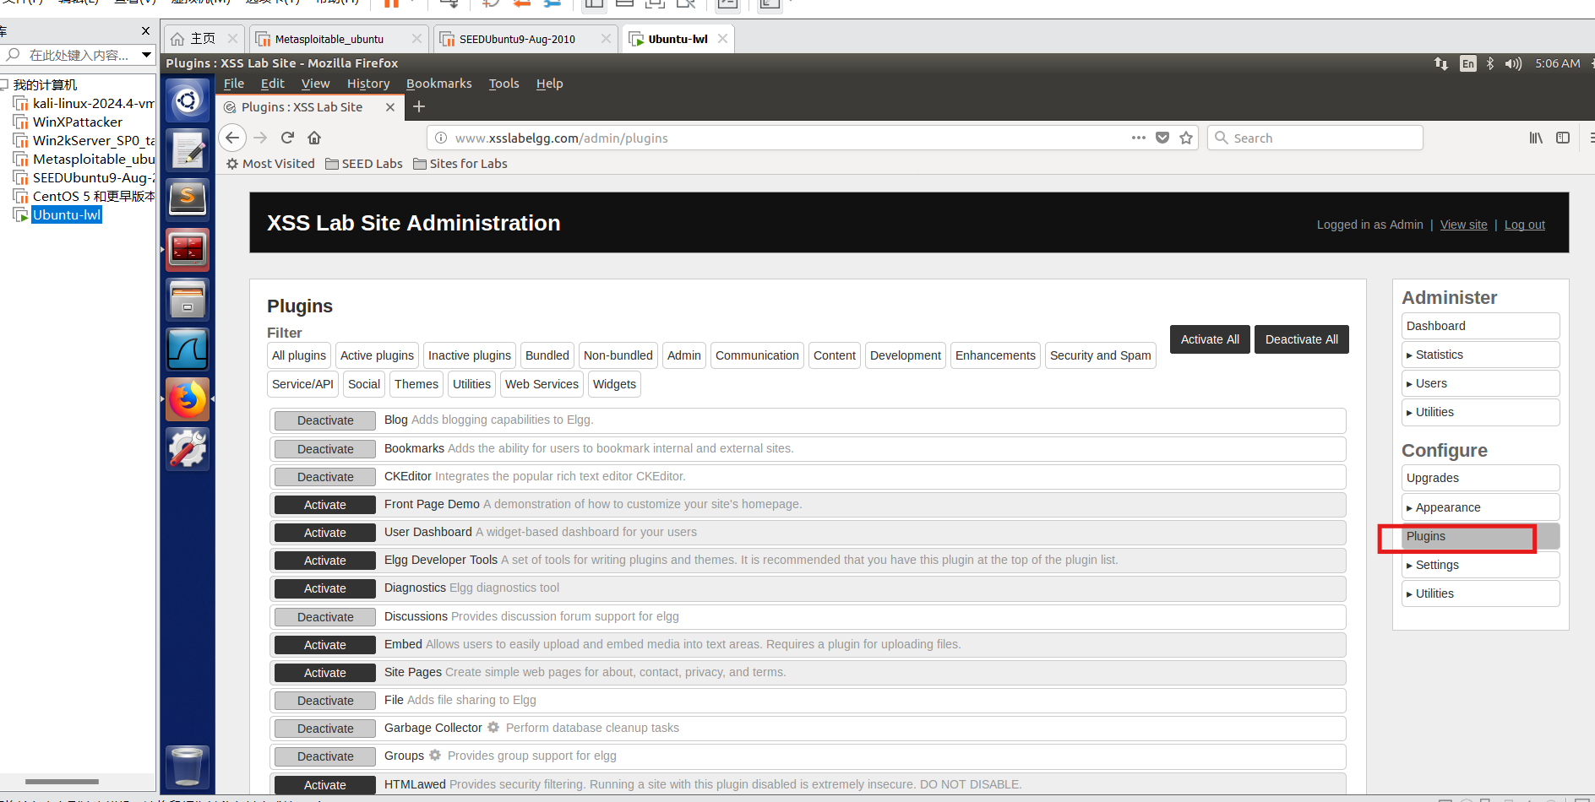Deactivate the Discussions plugin
The image size is (1595, 802).
(x=325, y=617)
